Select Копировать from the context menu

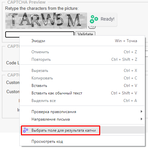tap(82, 78)
